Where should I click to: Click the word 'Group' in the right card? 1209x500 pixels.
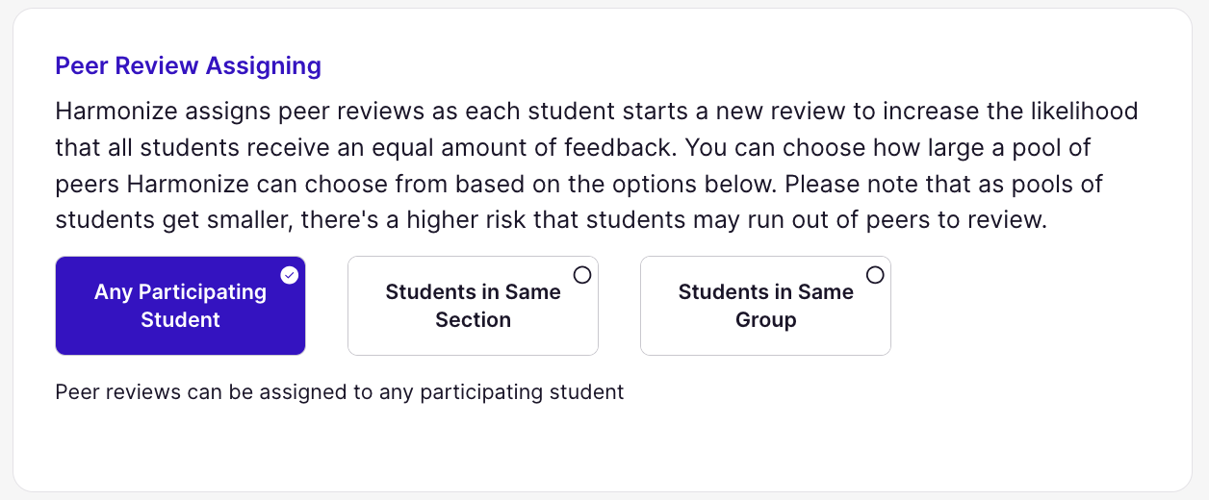[x=765, y=320]
